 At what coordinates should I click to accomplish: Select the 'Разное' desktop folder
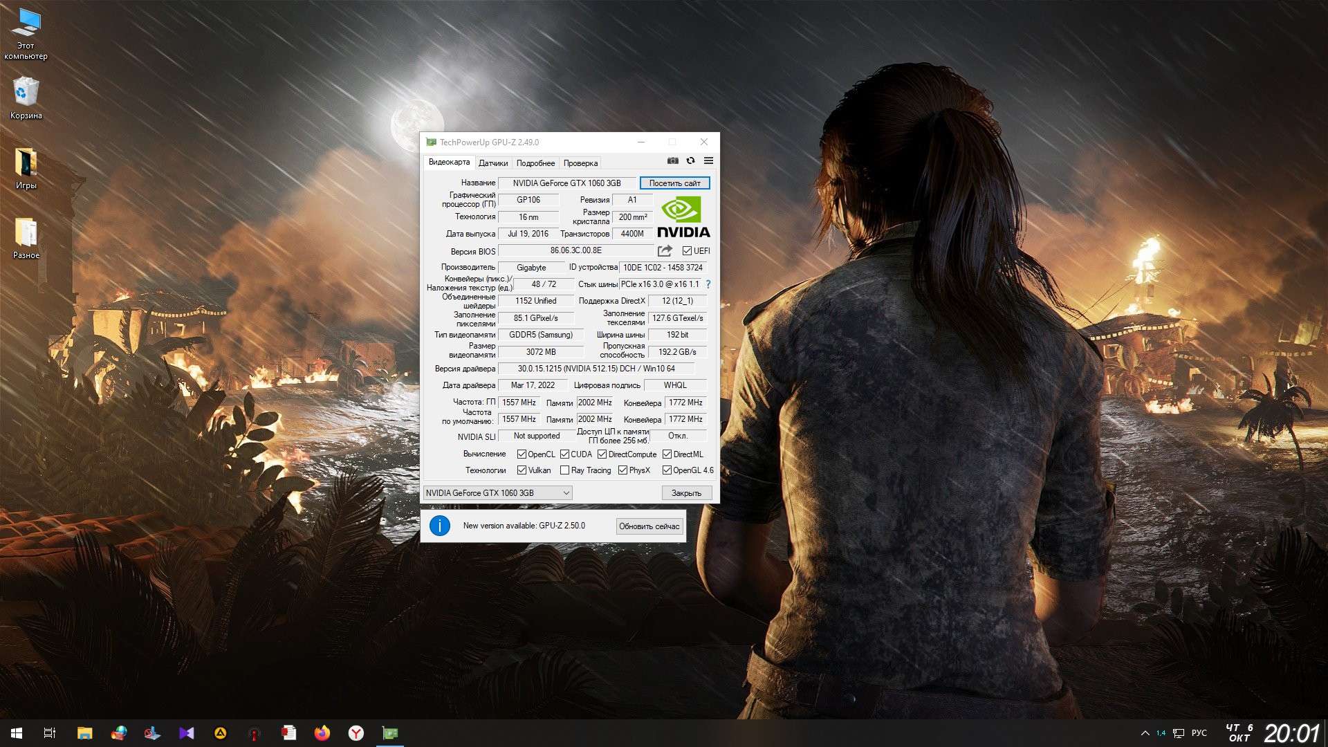point(26,239)
